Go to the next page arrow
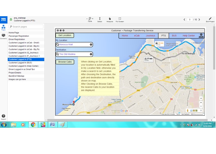Screen dimensions: 216x154 199,20
